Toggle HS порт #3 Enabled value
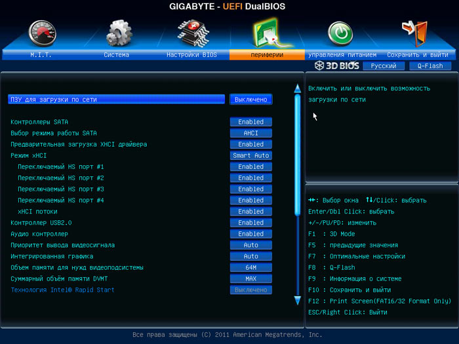The image size is (459, 344). [251, 189]
